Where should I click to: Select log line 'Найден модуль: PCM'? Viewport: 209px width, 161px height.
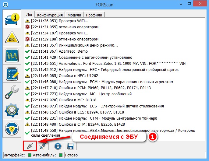pyautogui.click(x=115, y=82)
